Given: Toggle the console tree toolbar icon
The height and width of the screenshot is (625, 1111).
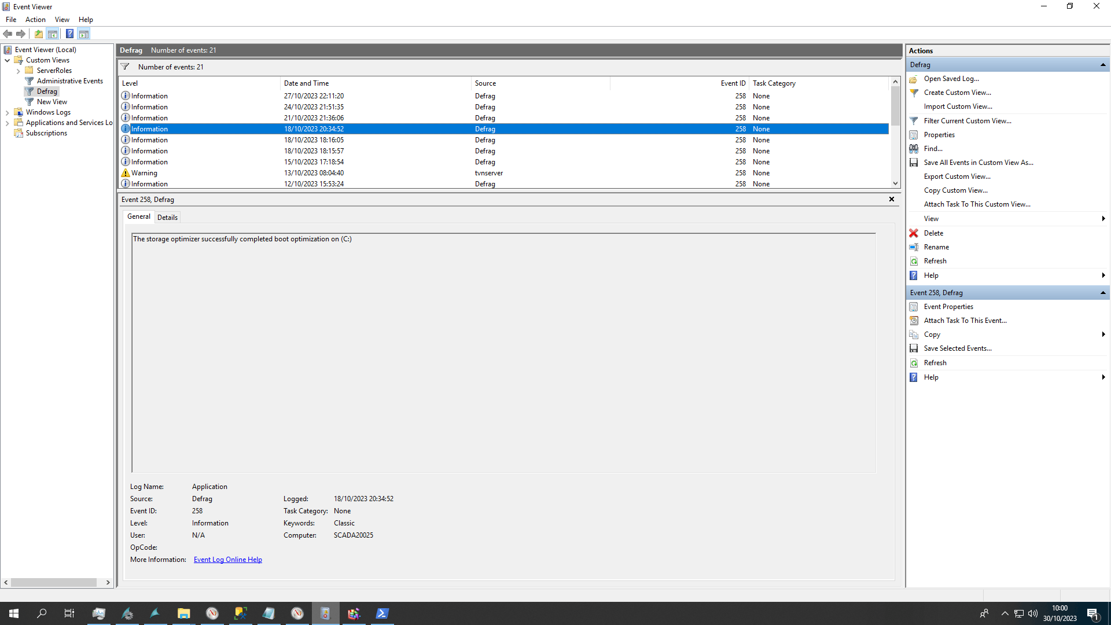Looking at the screenshot, I should (53, 34).
